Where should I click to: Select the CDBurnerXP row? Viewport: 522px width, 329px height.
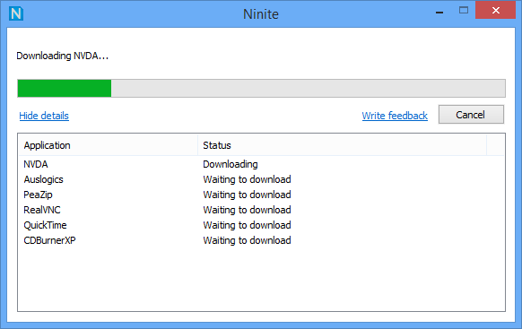click(261, 240)
